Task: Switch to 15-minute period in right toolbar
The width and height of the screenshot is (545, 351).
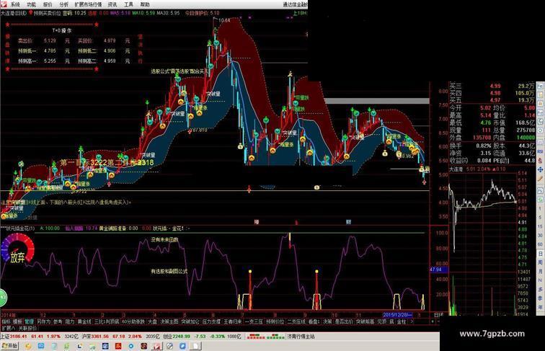Action: coord(541,226)
